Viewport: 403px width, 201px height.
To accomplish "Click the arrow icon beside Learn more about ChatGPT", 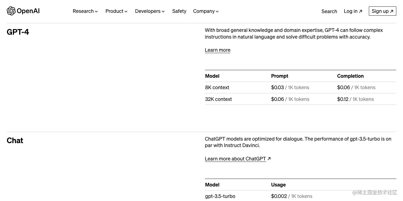I will (x=269, y=159).
